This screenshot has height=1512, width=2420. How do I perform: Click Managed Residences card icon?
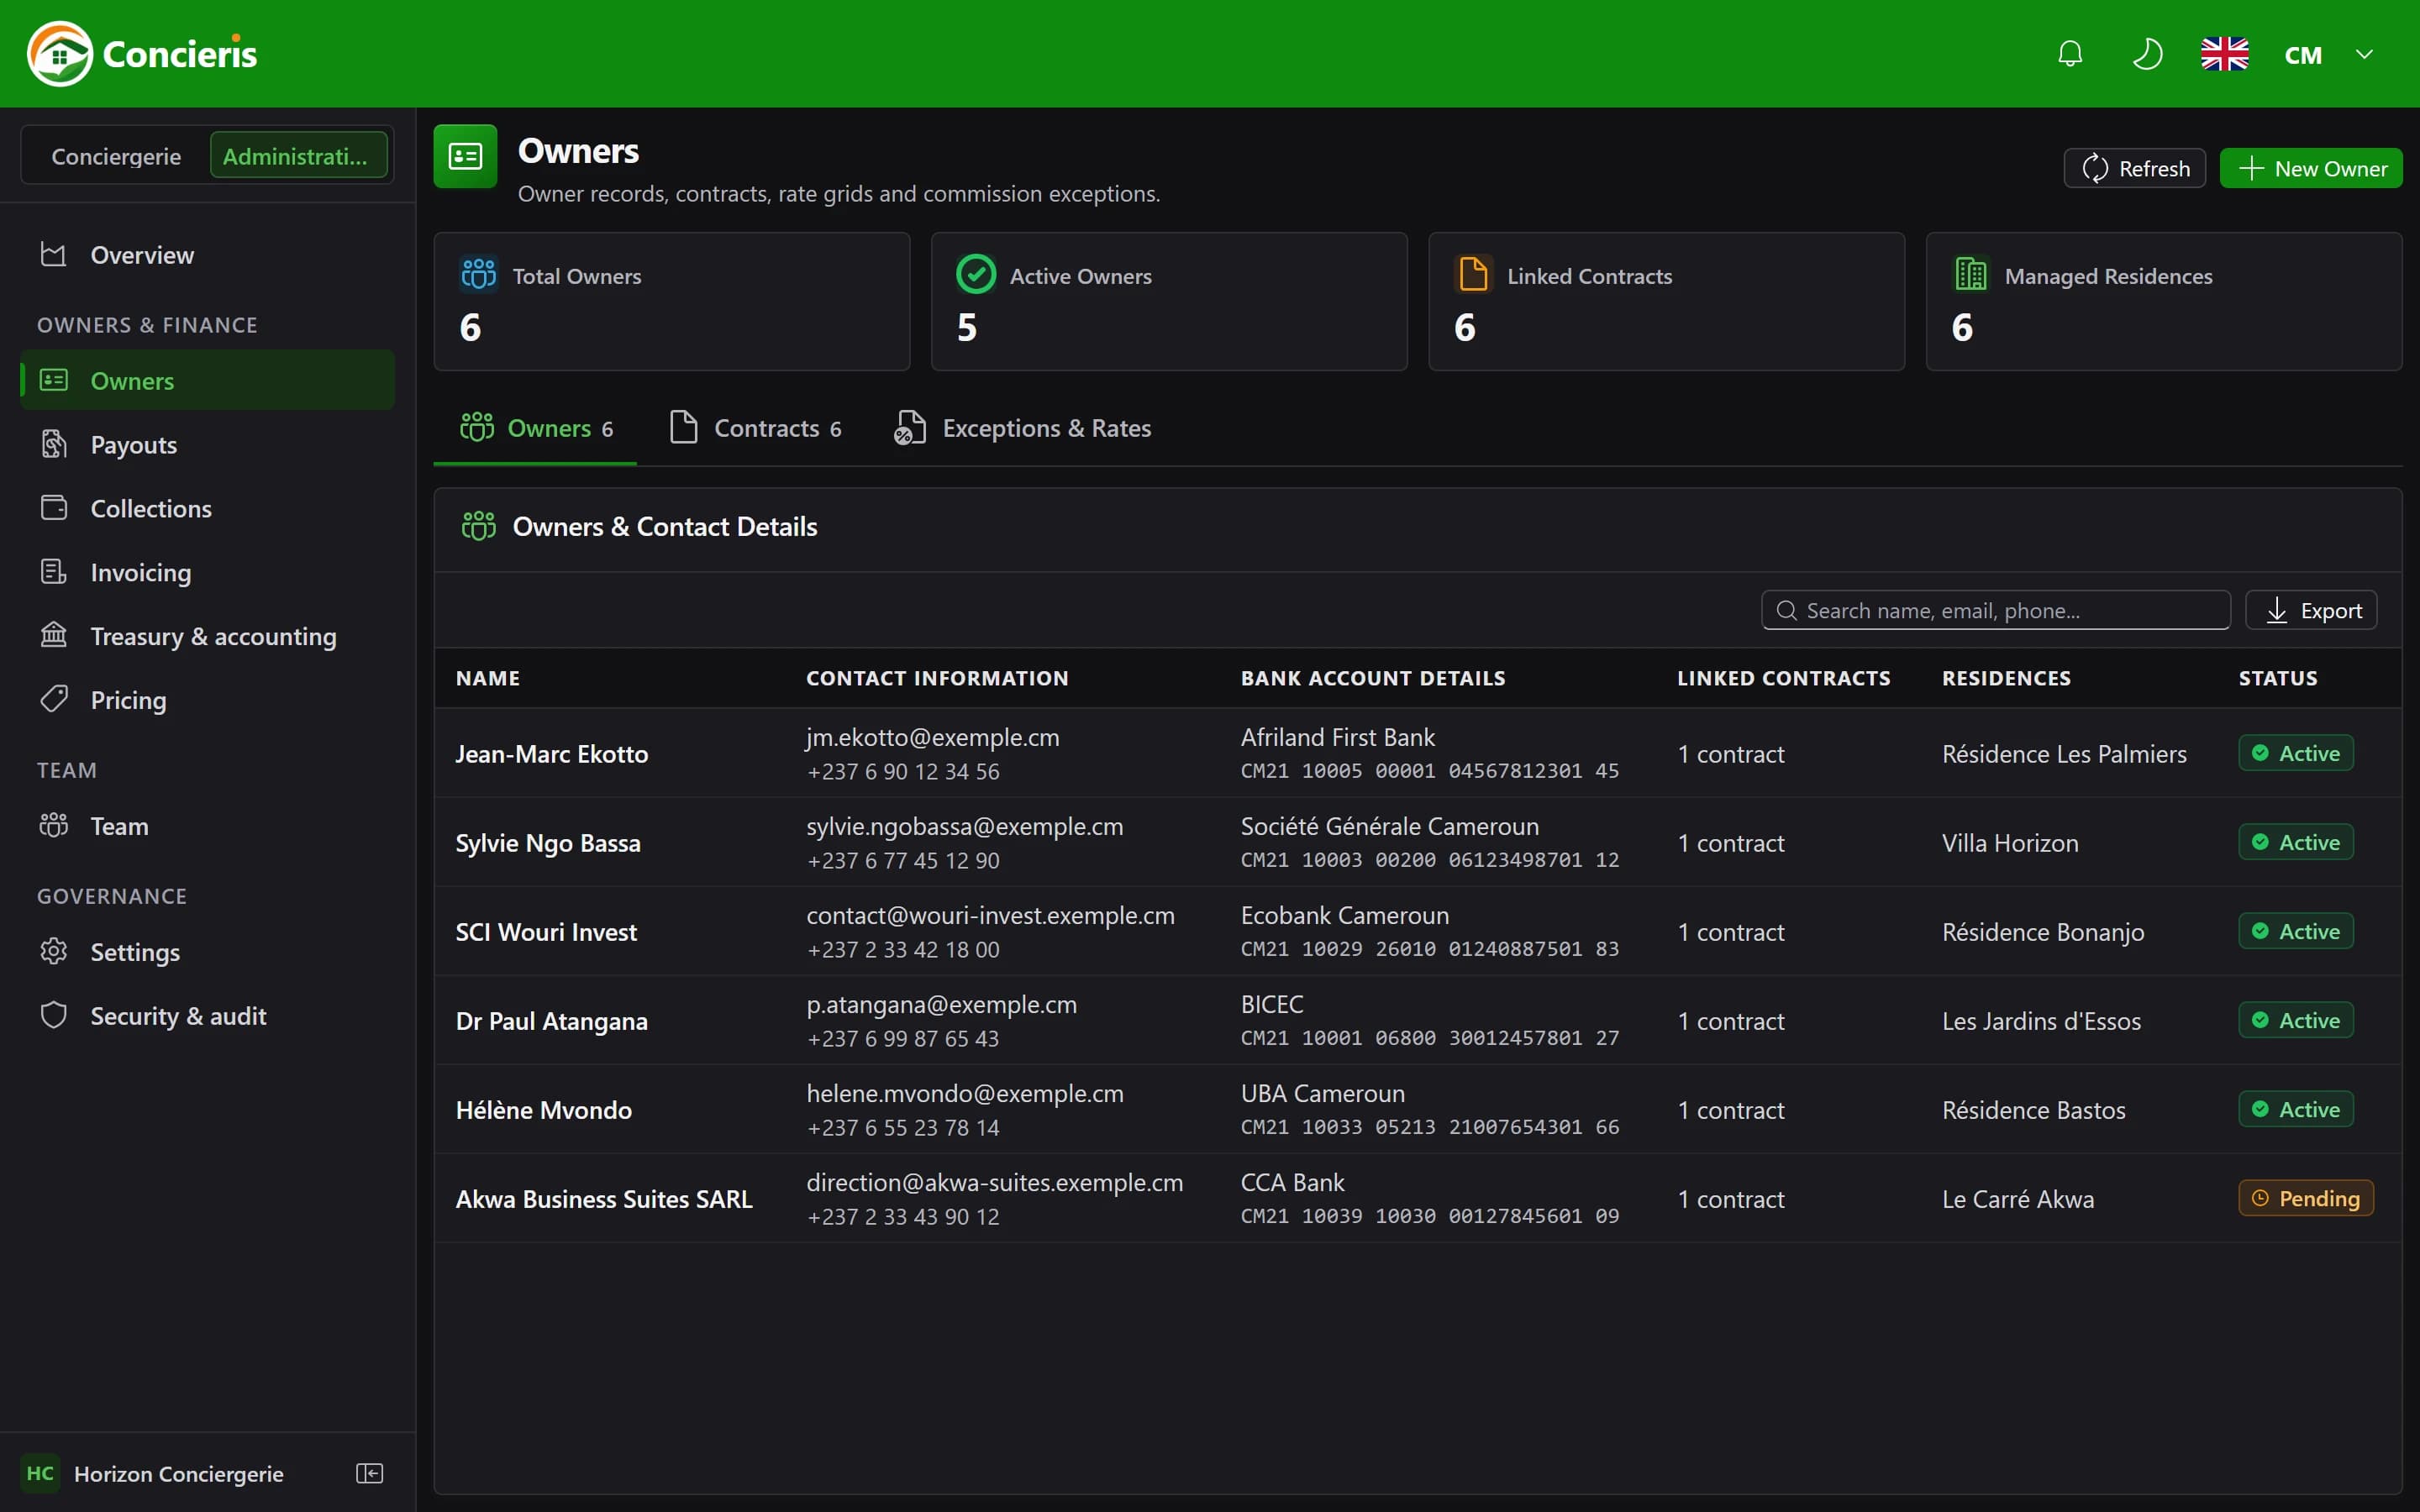[1971, 274]
